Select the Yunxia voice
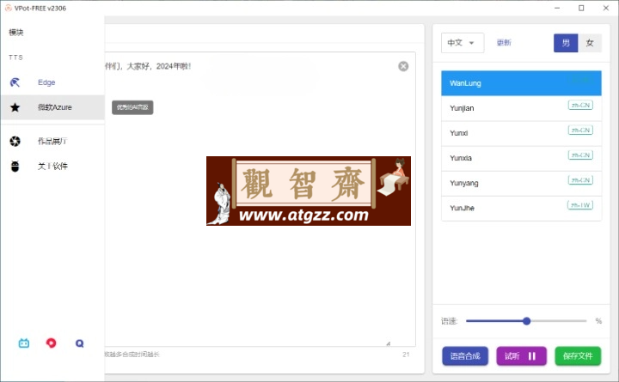619x382 pixels. 521,158
